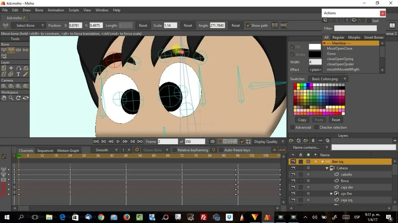The width and height of the screenshot is (398, 223).
Task: Select the Zoom Camera tool
Action: pos(11,86)
